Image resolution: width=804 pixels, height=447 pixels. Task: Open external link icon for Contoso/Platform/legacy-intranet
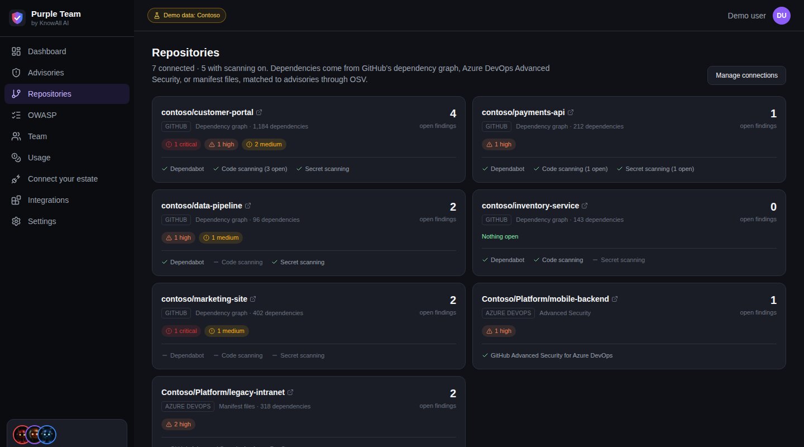(290, 392)
